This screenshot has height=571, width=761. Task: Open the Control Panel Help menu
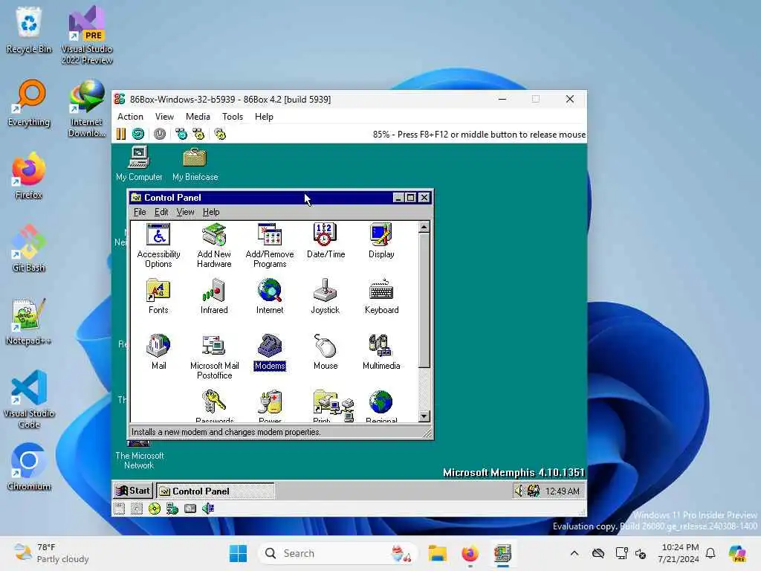tap(210, 212)
